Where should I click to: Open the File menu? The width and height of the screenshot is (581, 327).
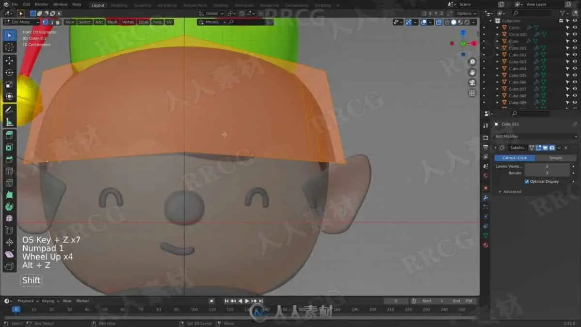tap(15, 4)
